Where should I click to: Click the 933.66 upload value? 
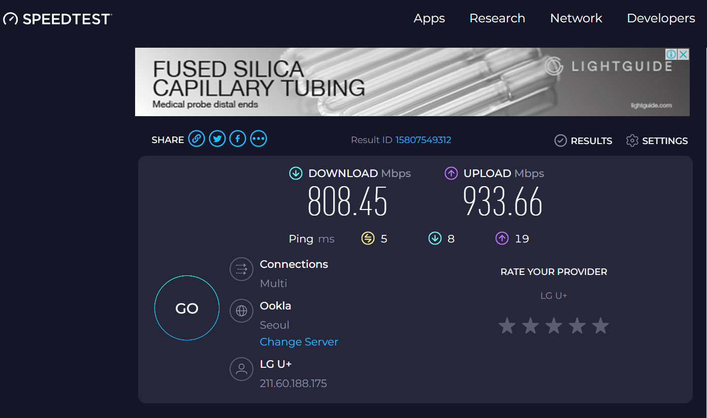click(503, 201)
